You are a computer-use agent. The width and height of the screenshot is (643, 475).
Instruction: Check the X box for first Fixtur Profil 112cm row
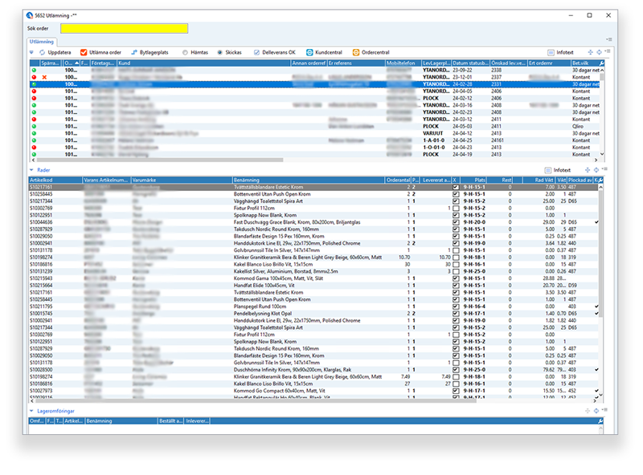[x=456, y=208]
